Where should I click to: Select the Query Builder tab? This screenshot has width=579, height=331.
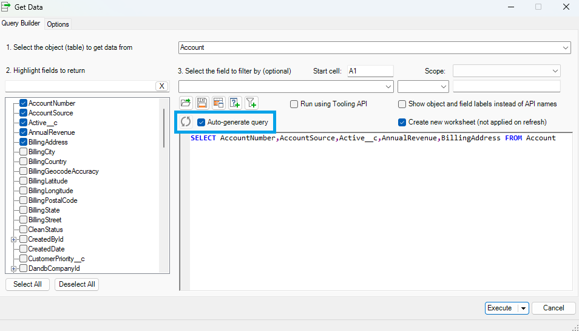point(21,24)
